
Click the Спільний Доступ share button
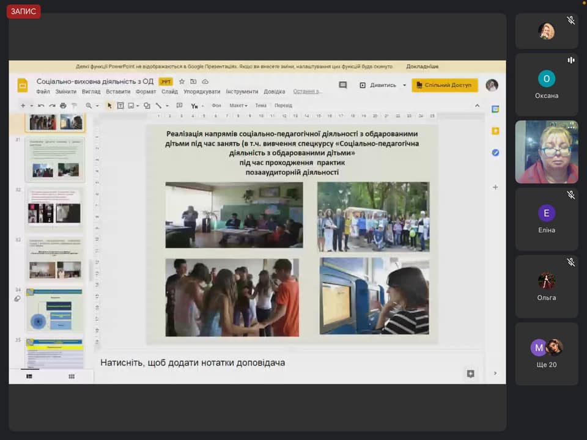445,85
